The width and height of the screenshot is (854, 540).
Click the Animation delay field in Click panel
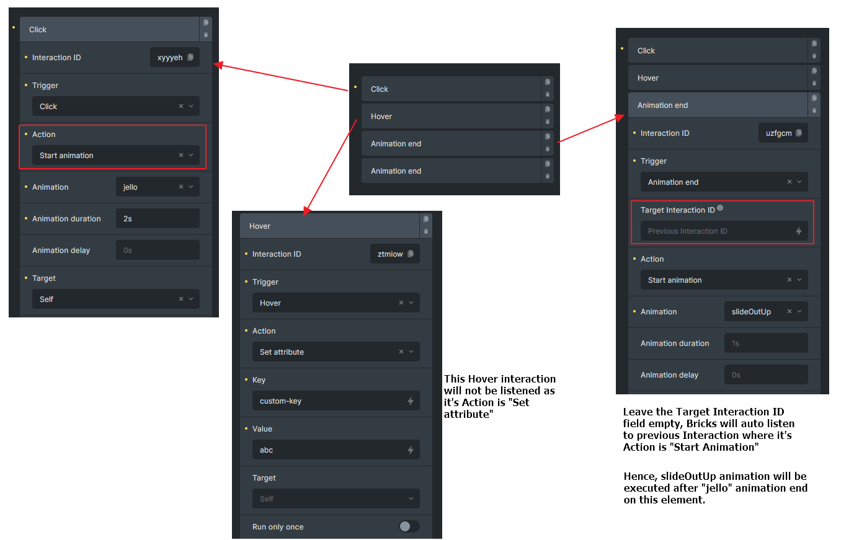click(x=158, y=250)
